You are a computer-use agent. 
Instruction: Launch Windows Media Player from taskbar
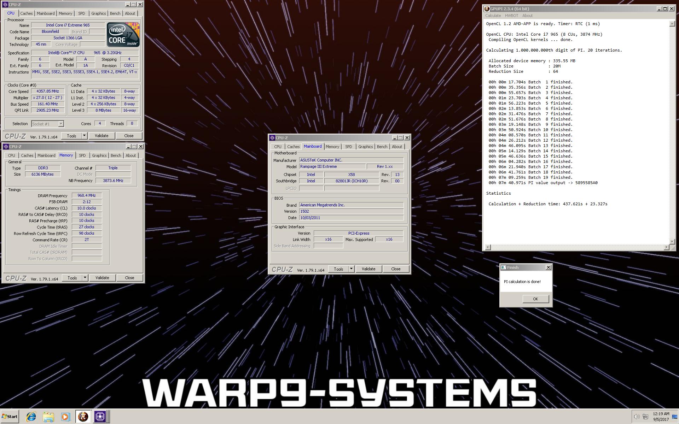[x=65, y=417]
